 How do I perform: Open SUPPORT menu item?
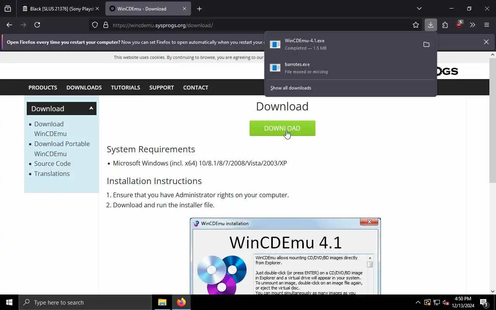click(x=162, y=88)
